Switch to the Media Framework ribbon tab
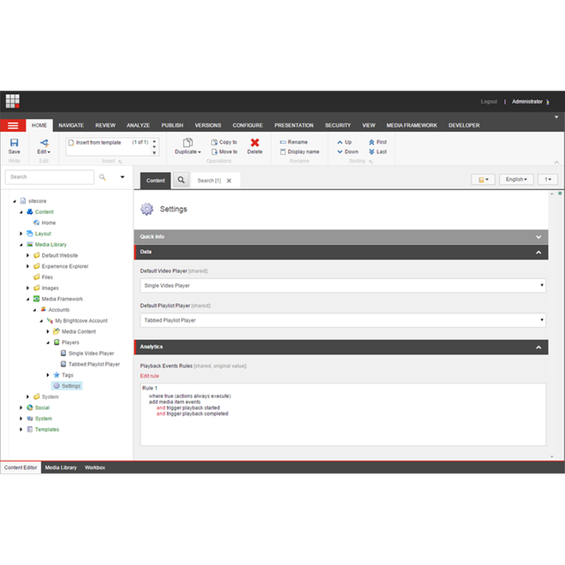Image resolution: width=565 pixels, height=565 pixels. point(411,125)
